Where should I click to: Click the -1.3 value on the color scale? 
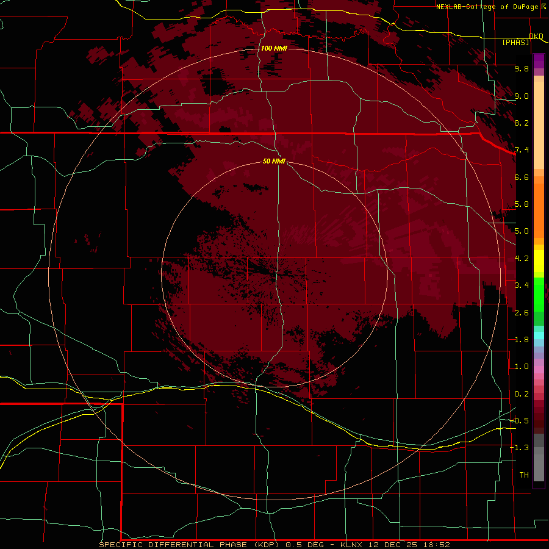click(519, 448)
